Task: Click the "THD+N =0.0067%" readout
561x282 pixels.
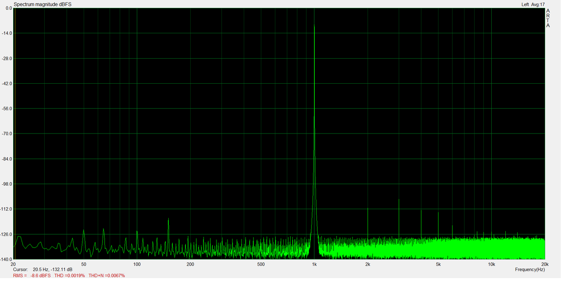Action: (x=107, y=276)
